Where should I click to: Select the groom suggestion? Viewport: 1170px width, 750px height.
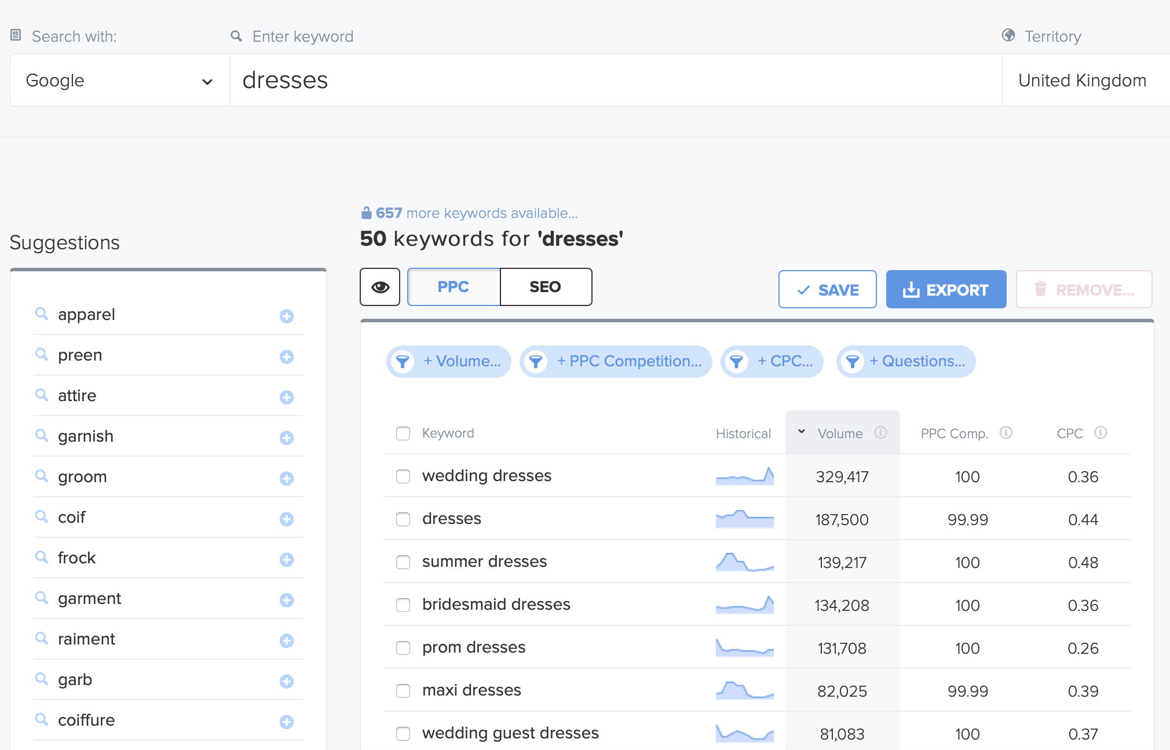82,477
